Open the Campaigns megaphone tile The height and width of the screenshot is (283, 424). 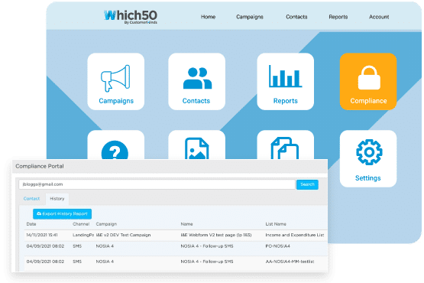pyautogui.click(x=115, y=82)
